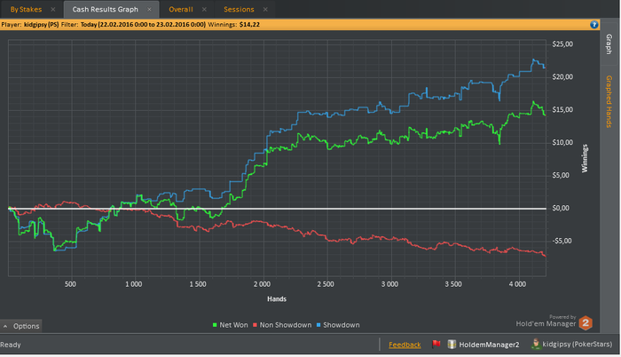Image resolution: width=621 pixels, height=357 pixels.
Task: Click the 2 000 hands axis label
Action: (262, 284)
